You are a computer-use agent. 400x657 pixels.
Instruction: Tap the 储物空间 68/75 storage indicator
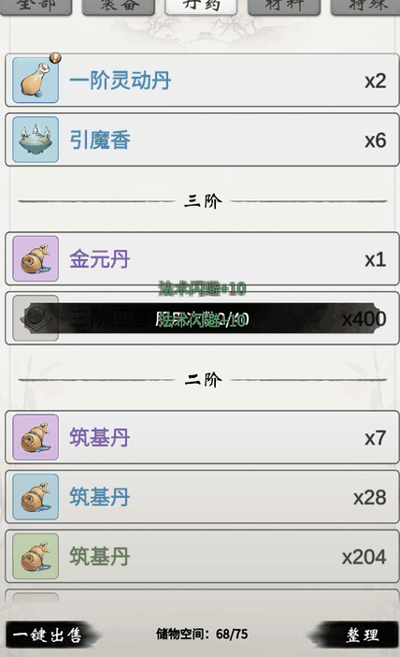(x=202, y=634)
